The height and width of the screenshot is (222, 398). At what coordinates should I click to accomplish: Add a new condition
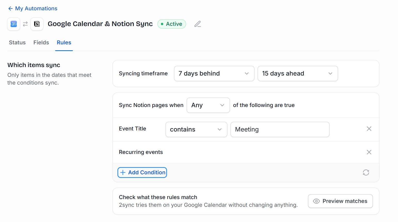142,172
